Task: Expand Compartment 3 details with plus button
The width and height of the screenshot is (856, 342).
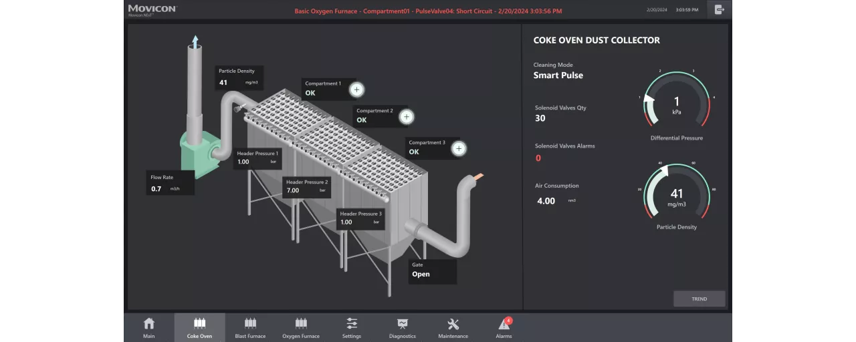Action: pyautogui.click(x=458, y=149)
